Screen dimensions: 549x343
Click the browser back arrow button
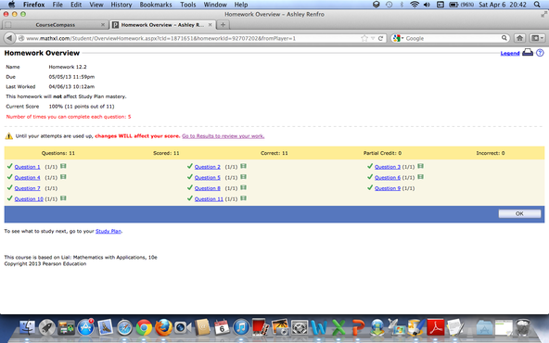coord(9,38)
